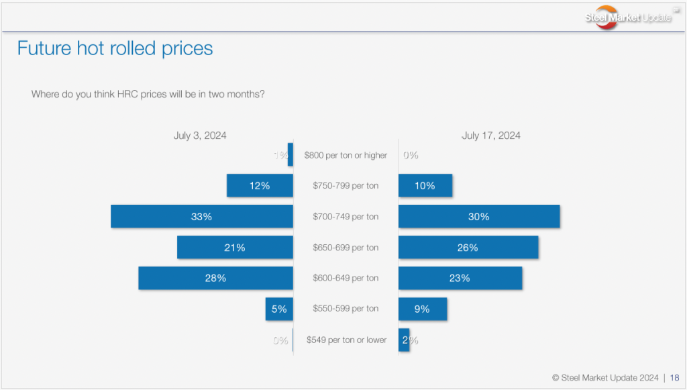This screenshot has height=390, width=687.
Task: Click the slide page number 18
Action: pos(674,378)
